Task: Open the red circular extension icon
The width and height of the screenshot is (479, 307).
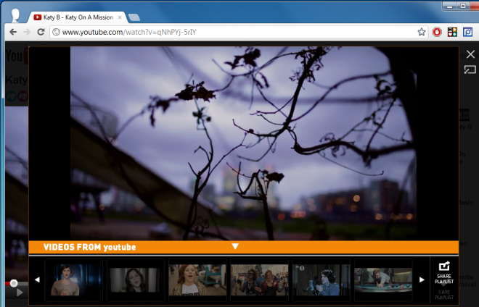Action: pos(437,32)
